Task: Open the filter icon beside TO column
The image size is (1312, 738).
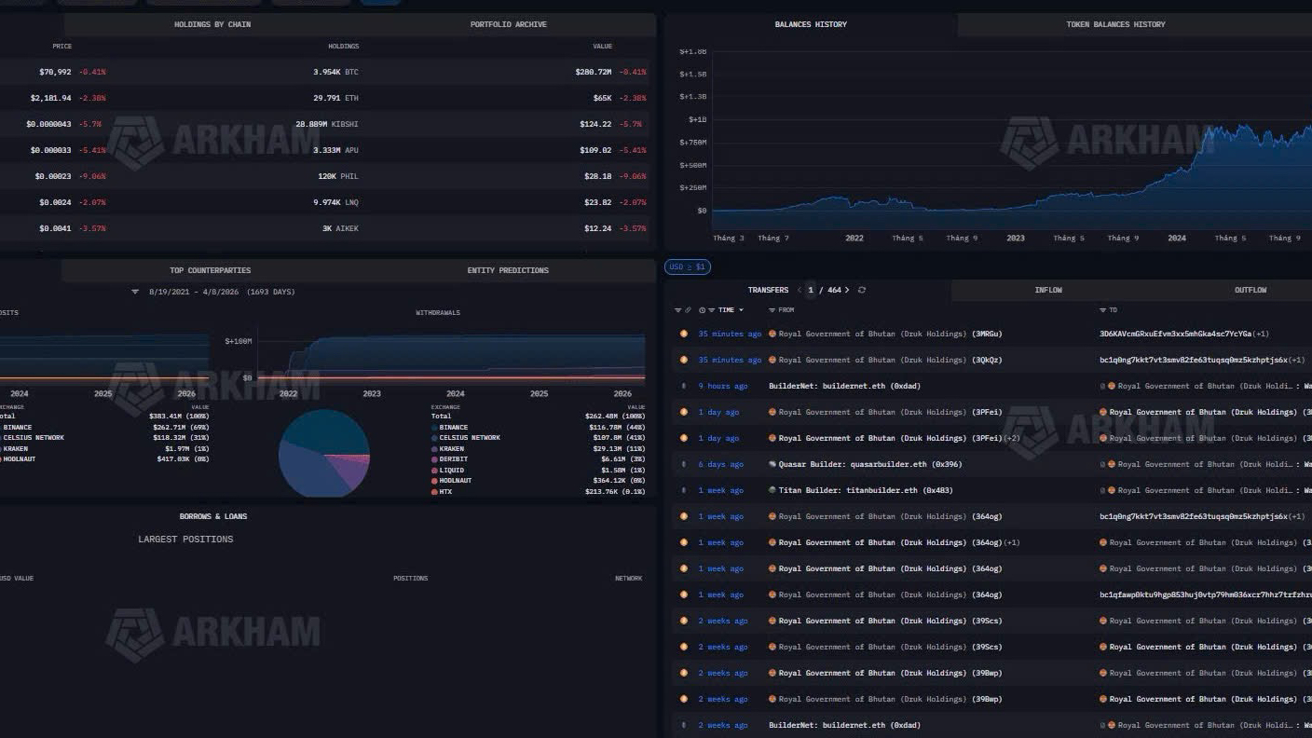Action: pos(1103,309)
